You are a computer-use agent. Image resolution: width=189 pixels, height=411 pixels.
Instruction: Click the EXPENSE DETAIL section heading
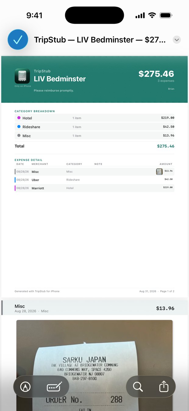click(x=29, y=160)
